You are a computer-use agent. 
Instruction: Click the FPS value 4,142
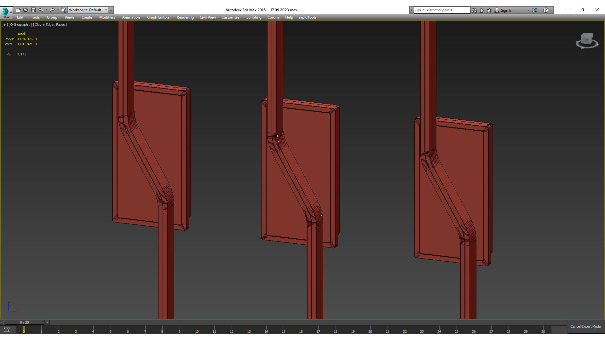(22, 54)
